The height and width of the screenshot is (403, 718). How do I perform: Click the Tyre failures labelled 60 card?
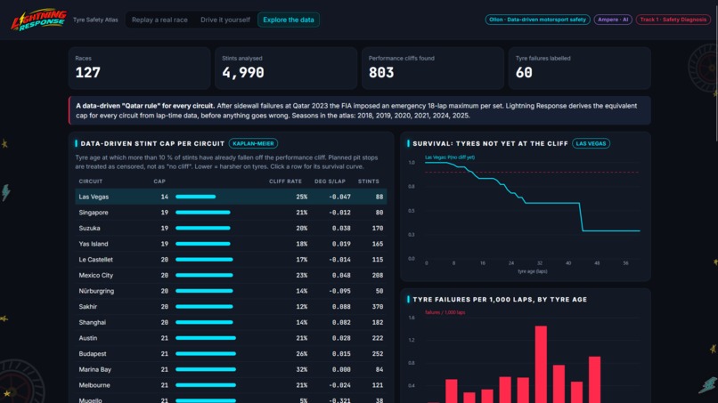pyautogui.click(x=580, y=69)
